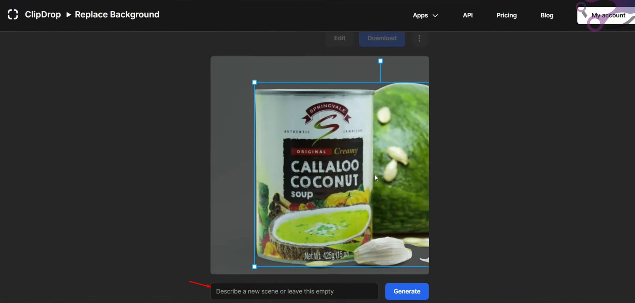Image resolution: width=635 pixels, height=303 pixels.
Task: Visit the Blog page
Action: click(547, 15)
